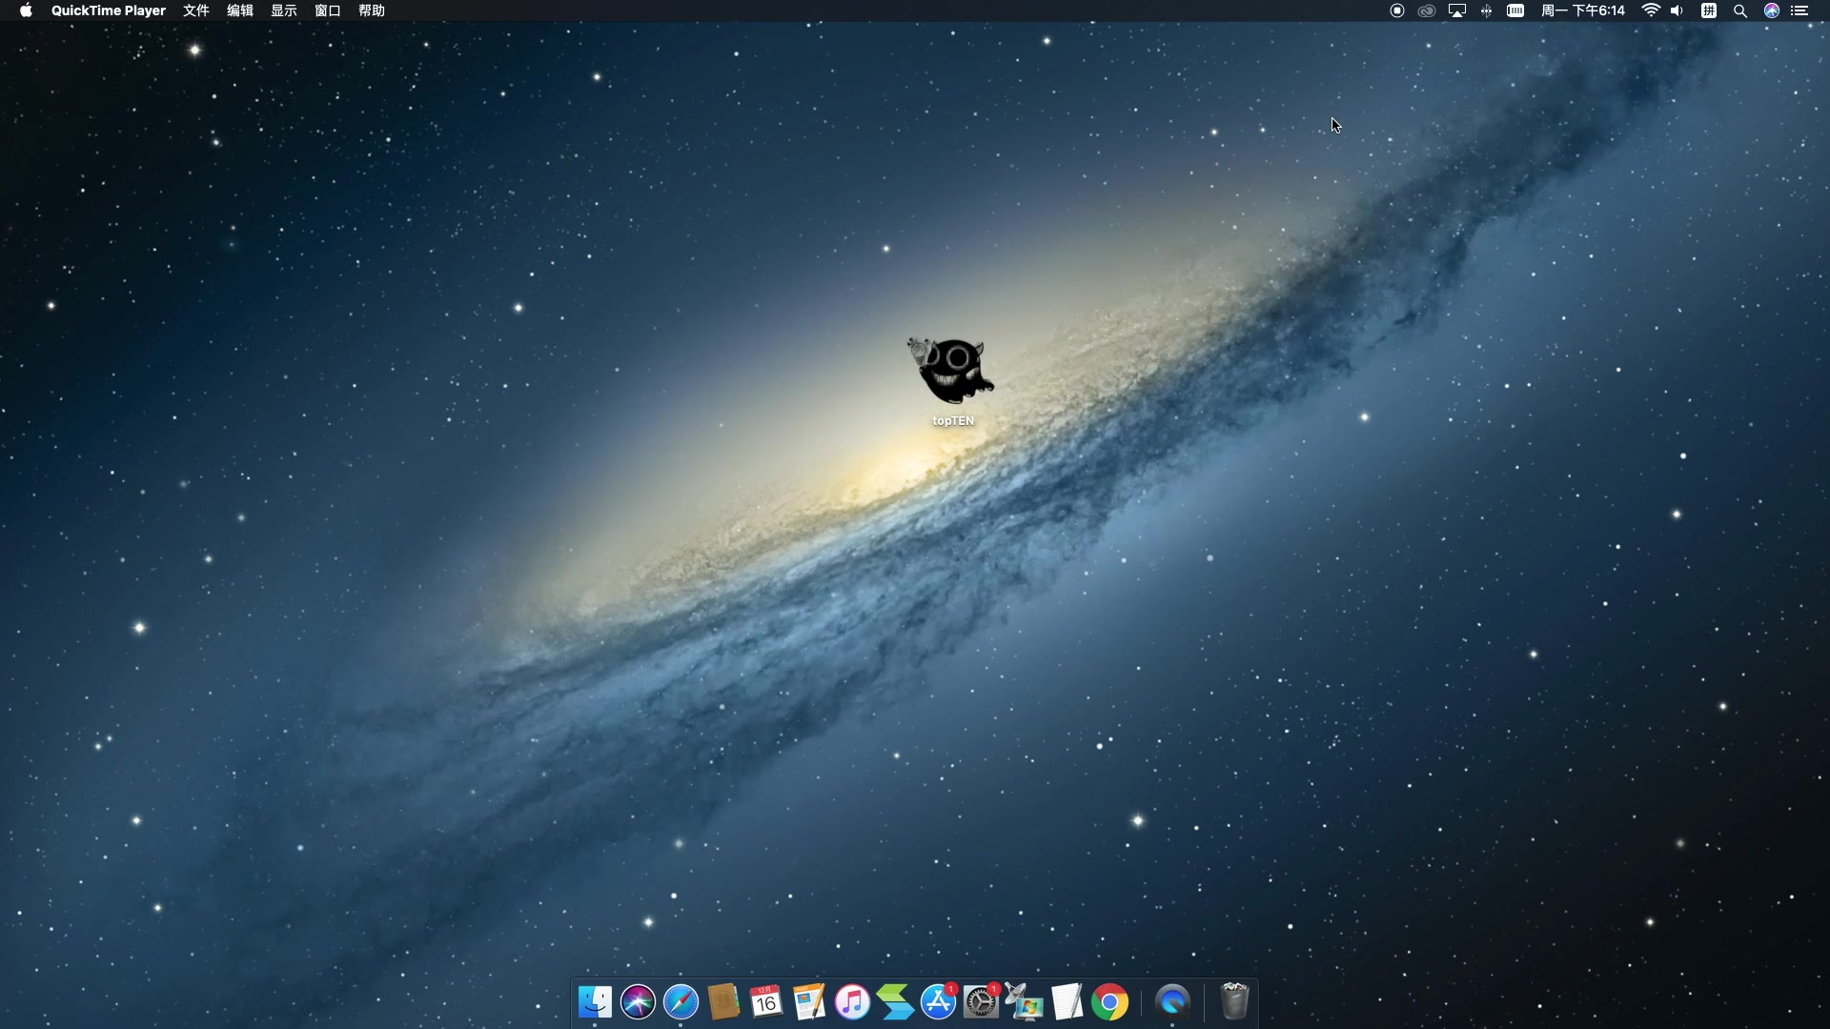1830x1029 pixels.
Task: Open iTunes from the Dock
Action: (x=852, y=1002)
